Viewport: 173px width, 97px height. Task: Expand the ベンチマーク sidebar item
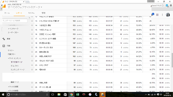click(13, 29)
